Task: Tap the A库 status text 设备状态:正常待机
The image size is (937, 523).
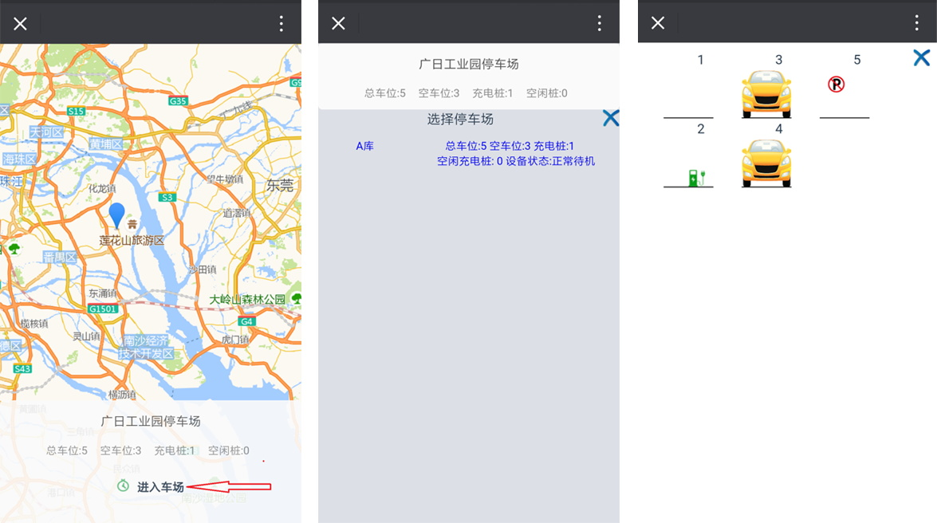Action: point(550,161)
